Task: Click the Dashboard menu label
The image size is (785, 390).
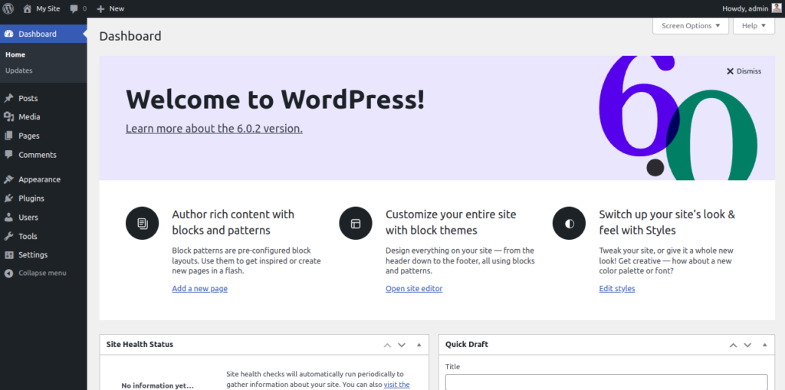Action: (x=38, y=34)
